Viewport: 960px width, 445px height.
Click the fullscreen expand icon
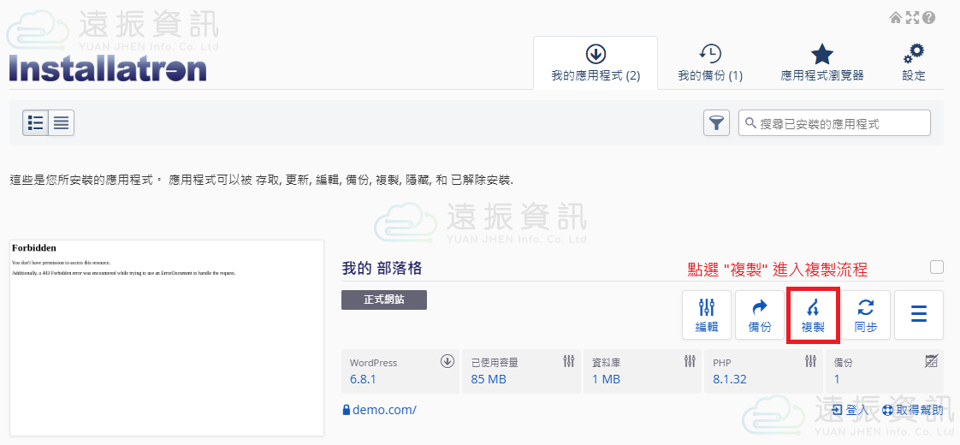pyautogui.click(x=912, y=17)
